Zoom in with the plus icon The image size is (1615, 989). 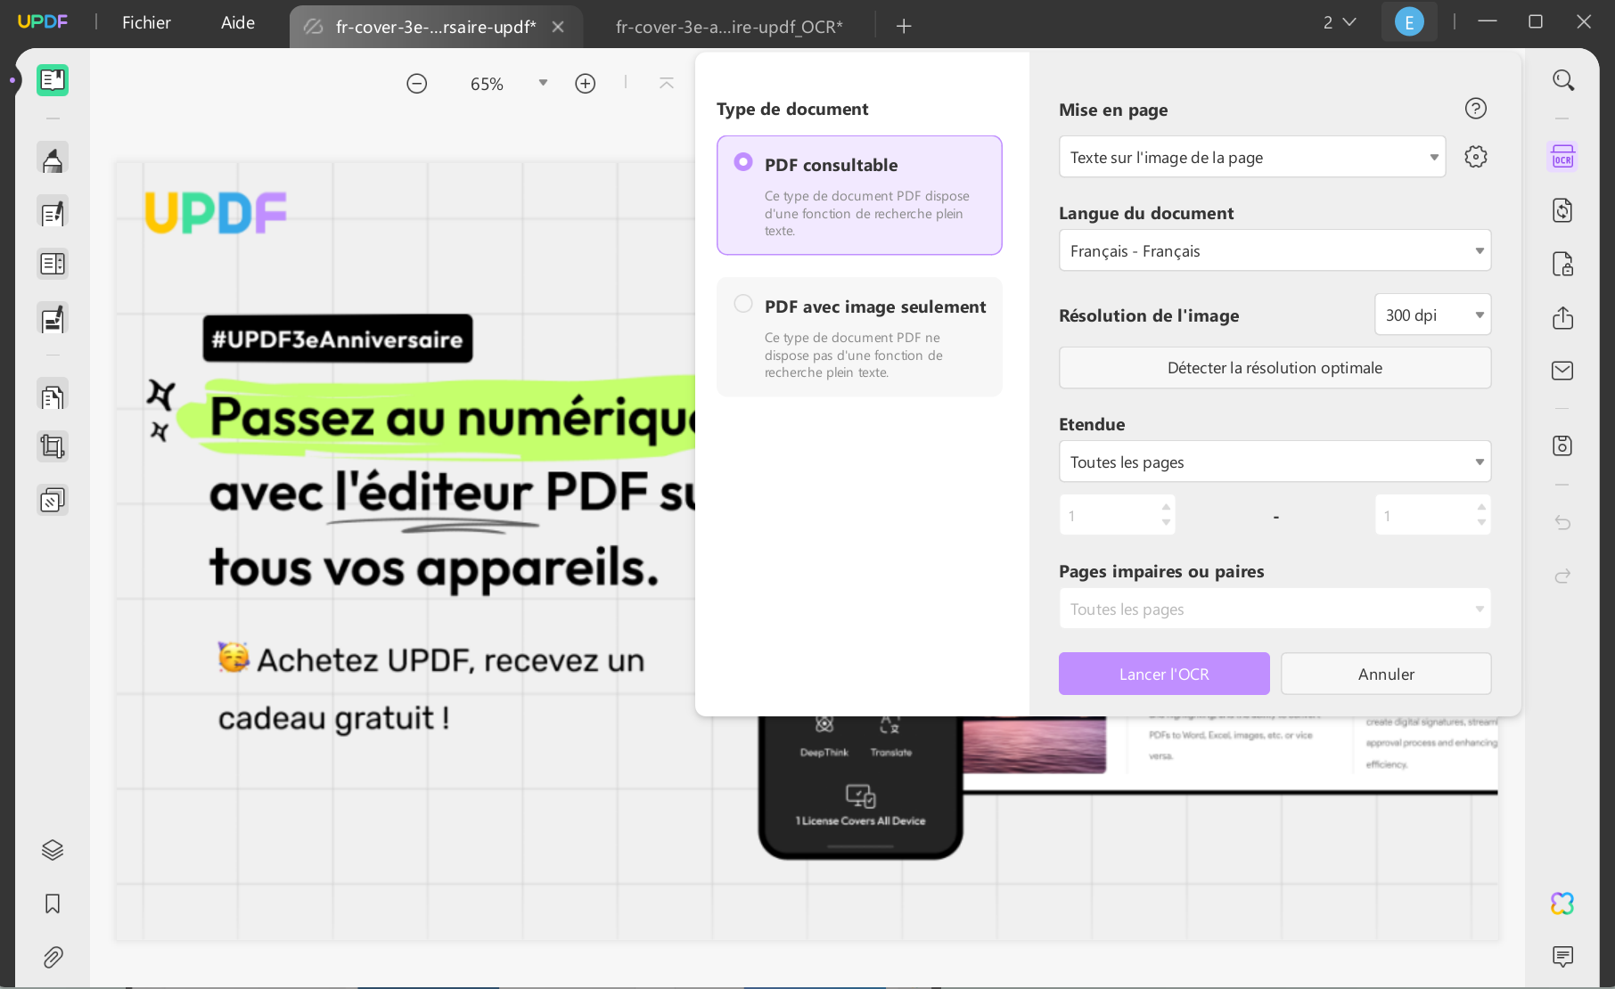[x=586, y=84]
